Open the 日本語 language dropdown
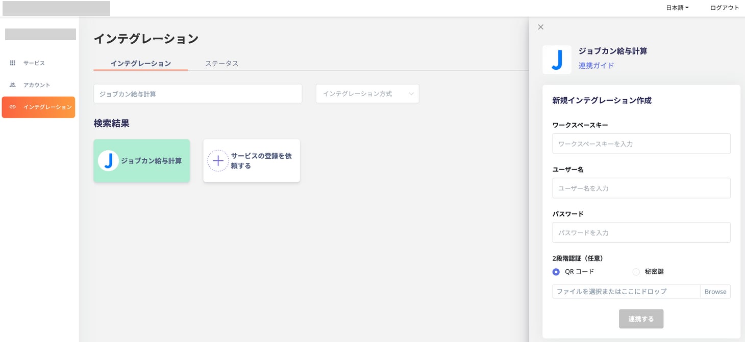Viewport: 745px width, 342px height. (x=677, y=8)
